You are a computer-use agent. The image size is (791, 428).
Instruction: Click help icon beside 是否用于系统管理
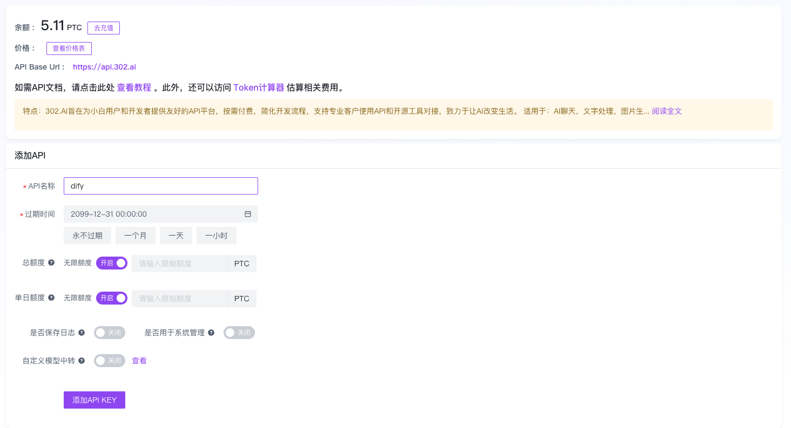pos(211,333)
